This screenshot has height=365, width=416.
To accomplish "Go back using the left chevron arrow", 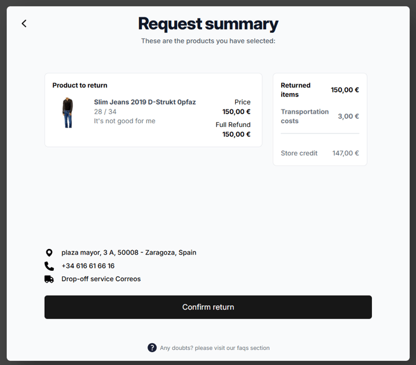I will [24, 24].
